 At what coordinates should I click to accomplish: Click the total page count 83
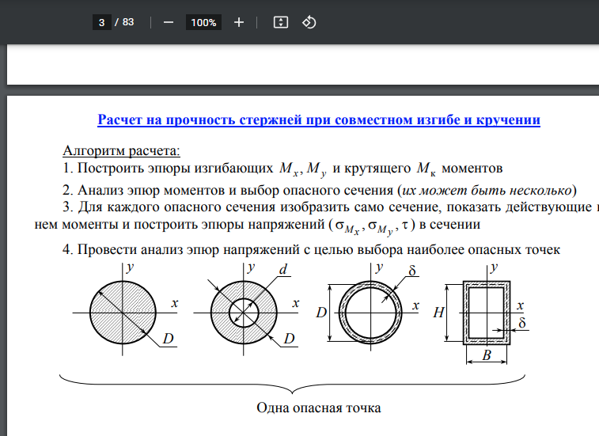point(128,22)
